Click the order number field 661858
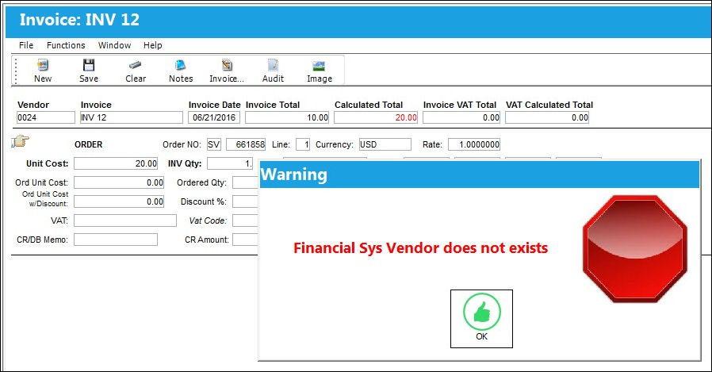This screenshot has width=712, height=372. (246, 144)
